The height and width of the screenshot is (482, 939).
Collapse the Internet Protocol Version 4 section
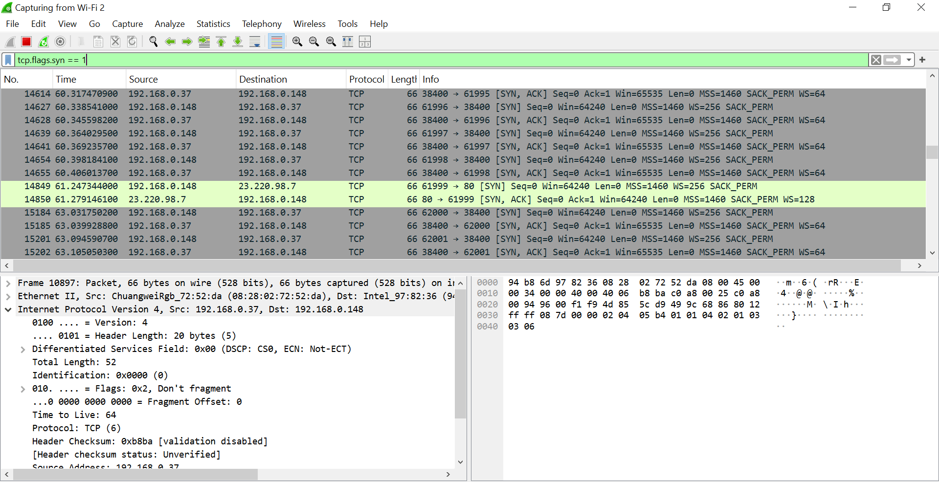[8, 309]
